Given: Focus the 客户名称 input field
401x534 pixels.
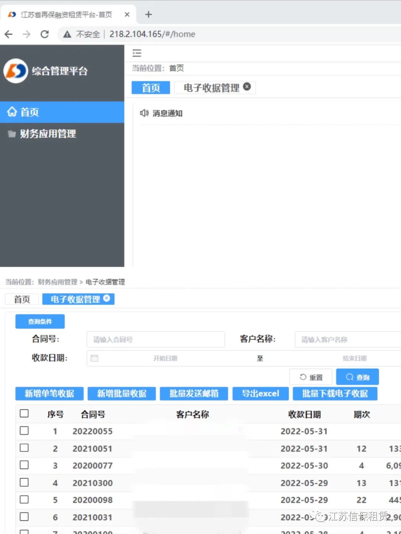Looking at the screenshot, I should point(348,340).
